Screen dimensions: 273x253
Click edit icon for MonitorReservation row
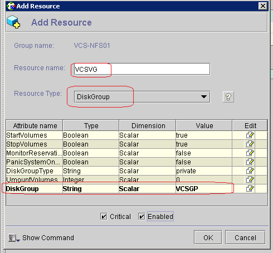click(250, 153)
